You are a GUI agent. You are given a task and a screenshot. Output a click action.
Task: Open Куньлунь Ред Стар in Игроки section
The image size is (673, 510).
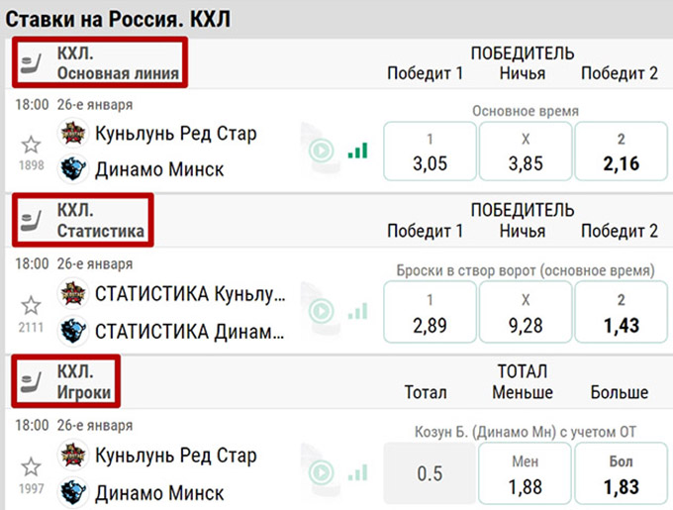(x=175, y=456)
